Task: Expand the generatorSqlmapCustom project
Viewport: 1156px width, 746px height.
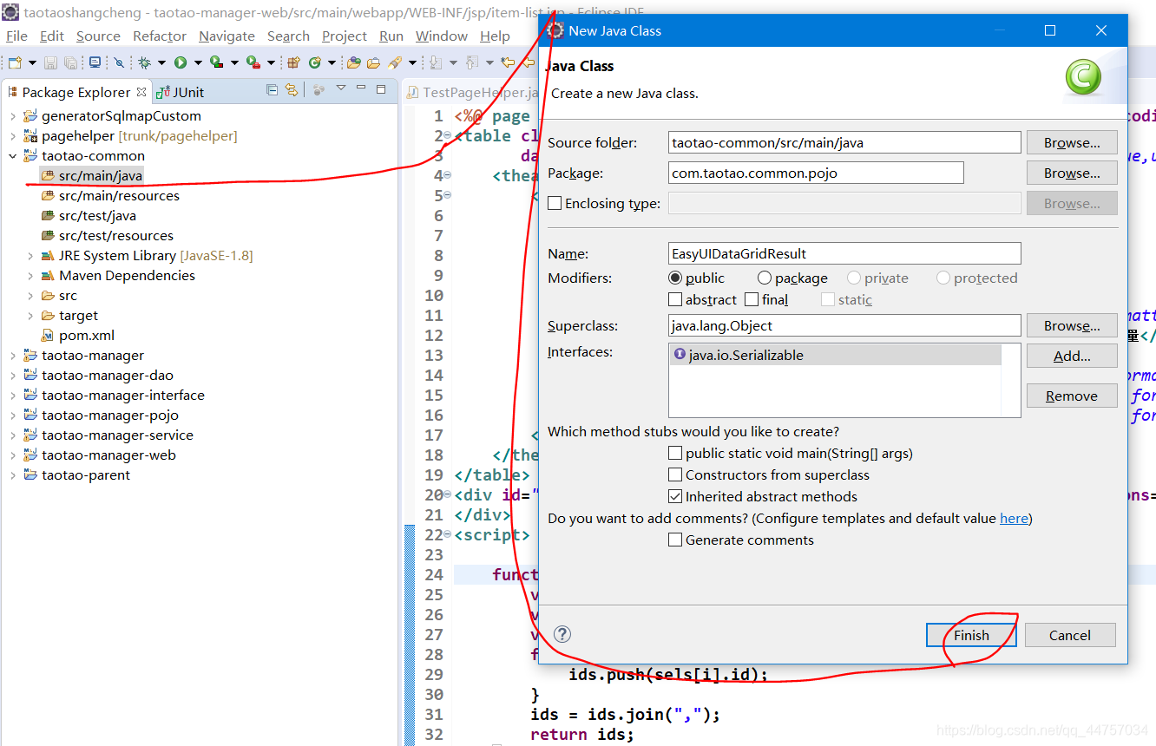Action: [x=12, y=116]
